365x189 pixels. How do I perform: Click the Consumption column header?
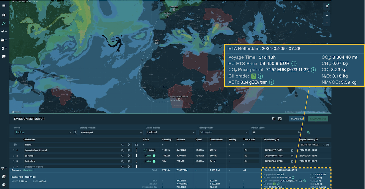[x=216, y=140]
